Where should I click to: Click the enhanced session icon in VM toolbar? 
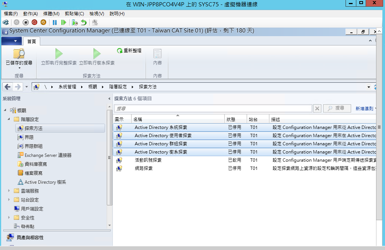pos(95,23)
